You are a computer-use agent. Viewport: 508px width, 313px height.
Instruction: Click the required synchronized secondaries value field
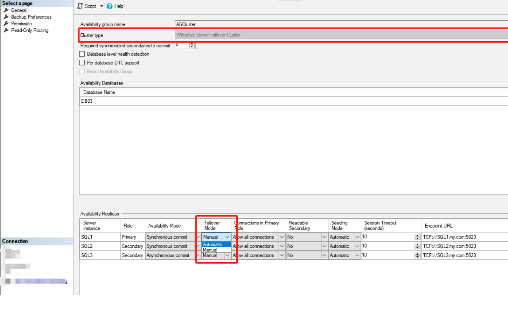182,45
